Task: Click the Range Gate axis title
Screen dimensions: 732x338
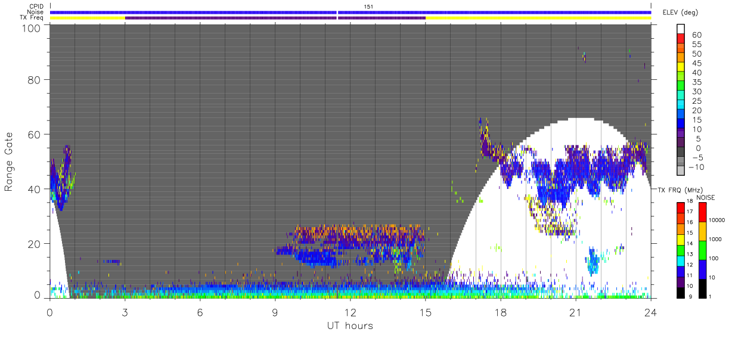Action: pos(9,162)
